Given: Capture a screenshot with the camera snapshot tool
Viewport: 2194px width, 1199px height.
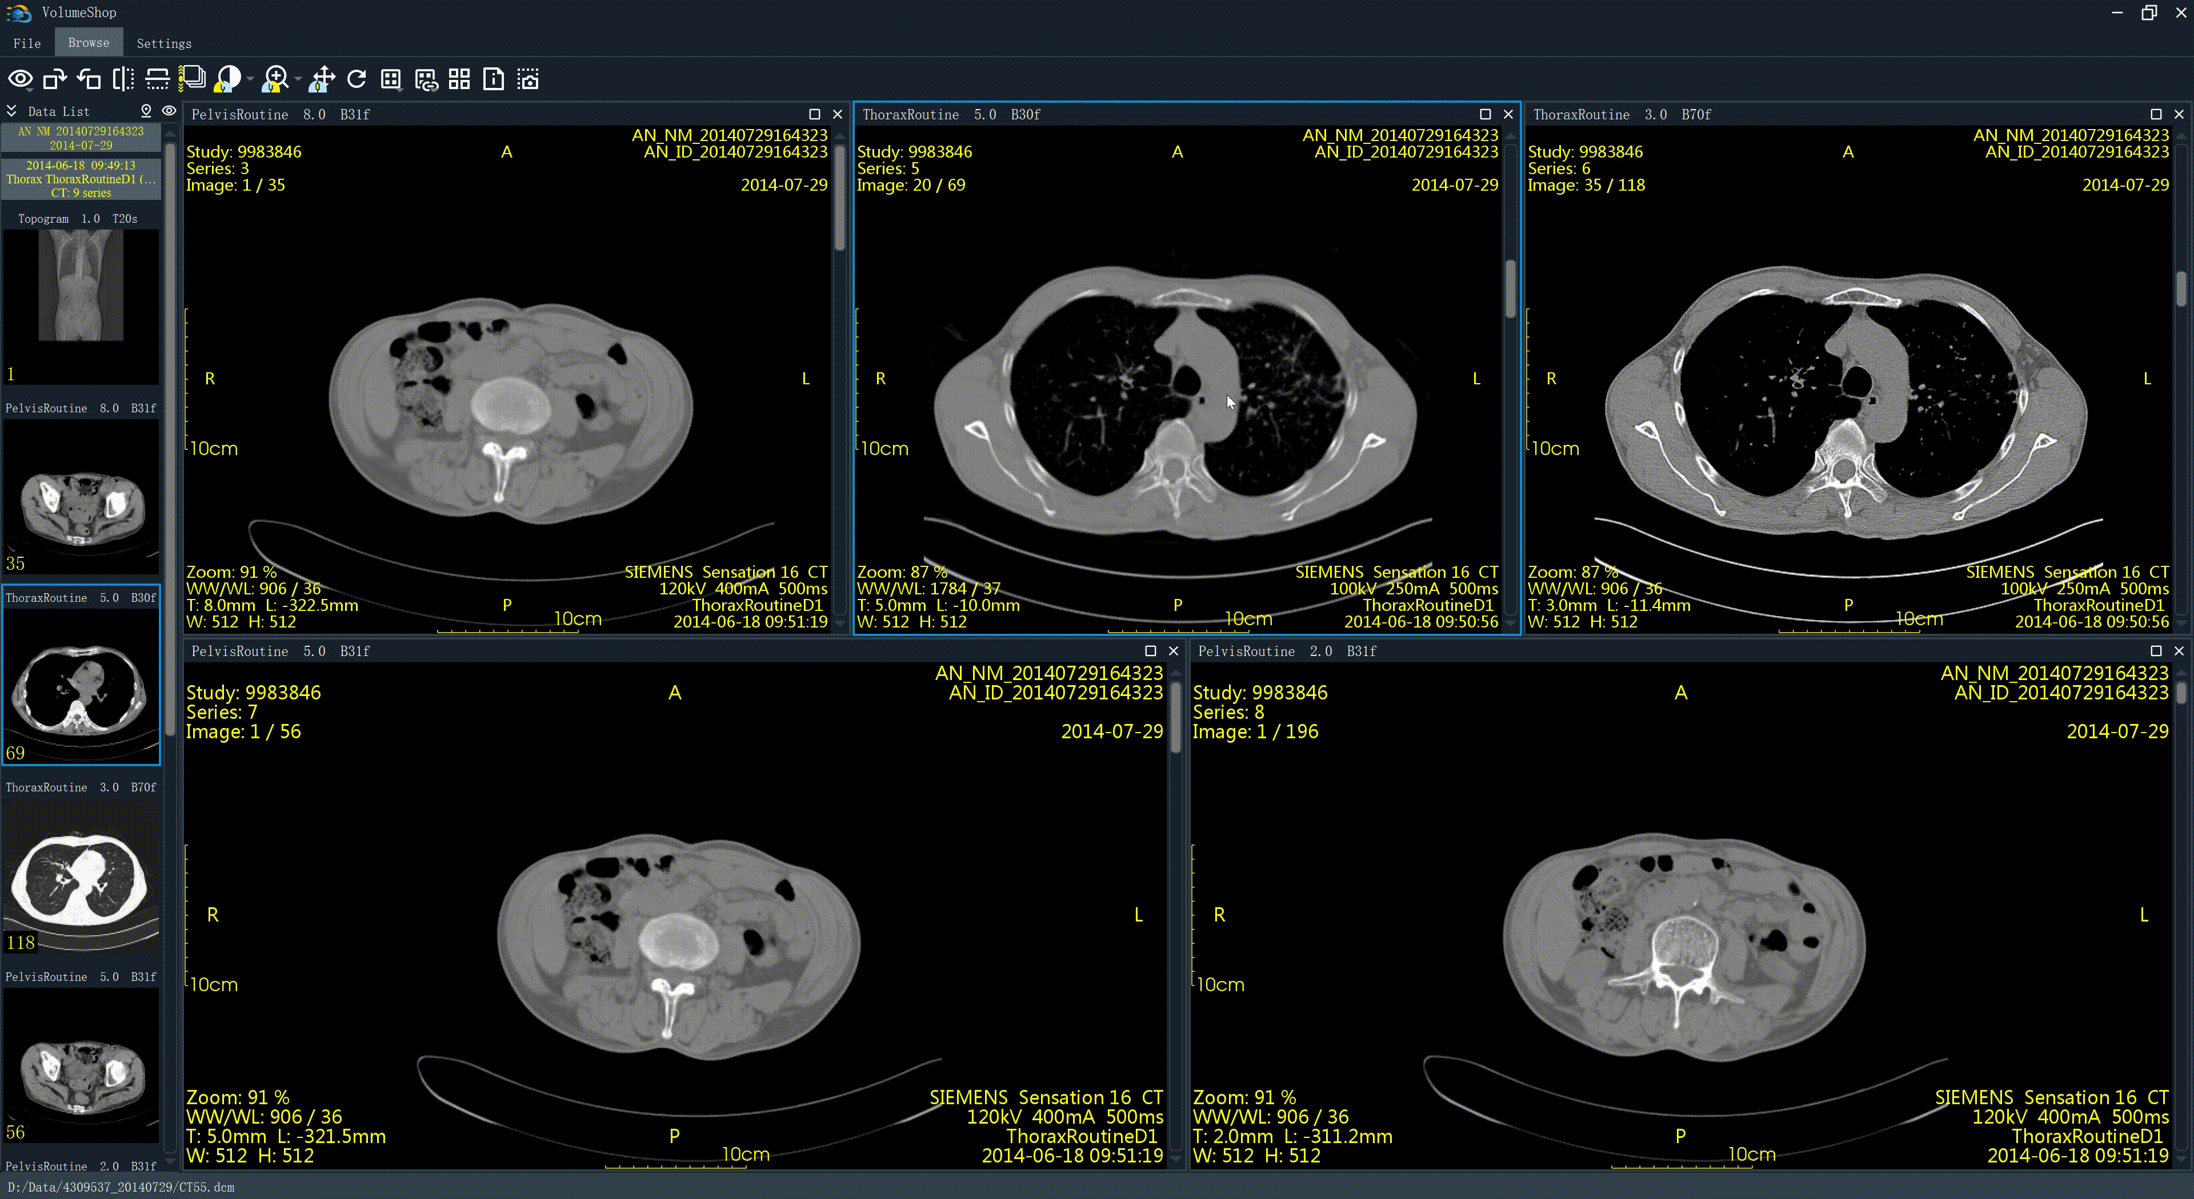Looking at the screenshot, I should point(528,79).
